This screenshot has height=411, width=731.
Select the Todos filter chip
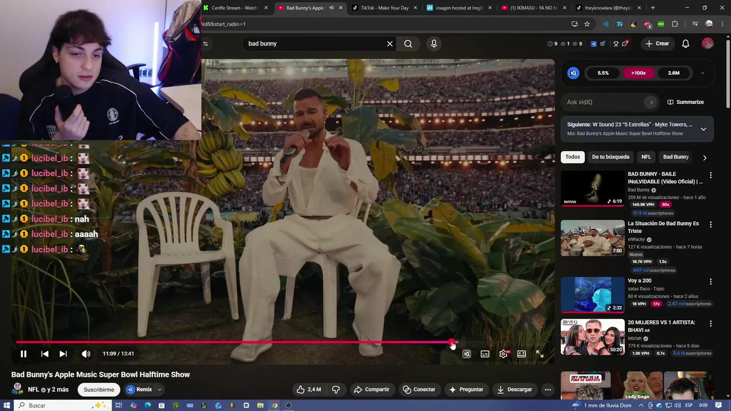pyautogui.click(x=573, y=157)
